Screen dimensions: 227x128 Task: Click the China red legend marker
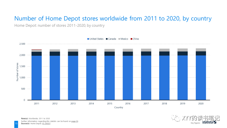pyautogui.click(x=131, y=39)
